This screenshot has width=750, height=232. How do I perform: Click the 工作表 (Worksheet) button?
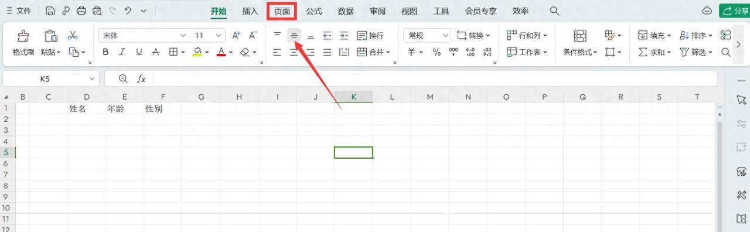coord(527,52)
